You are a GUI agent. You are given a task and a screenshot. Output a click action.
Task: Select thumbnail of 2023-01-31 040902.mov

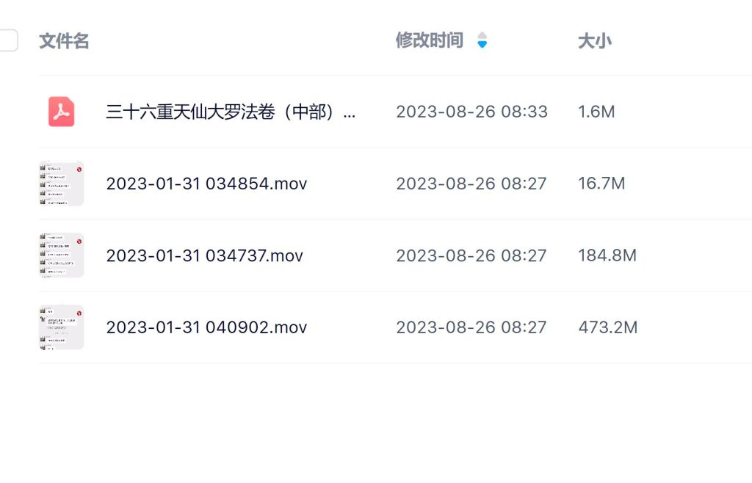(62, 327)
